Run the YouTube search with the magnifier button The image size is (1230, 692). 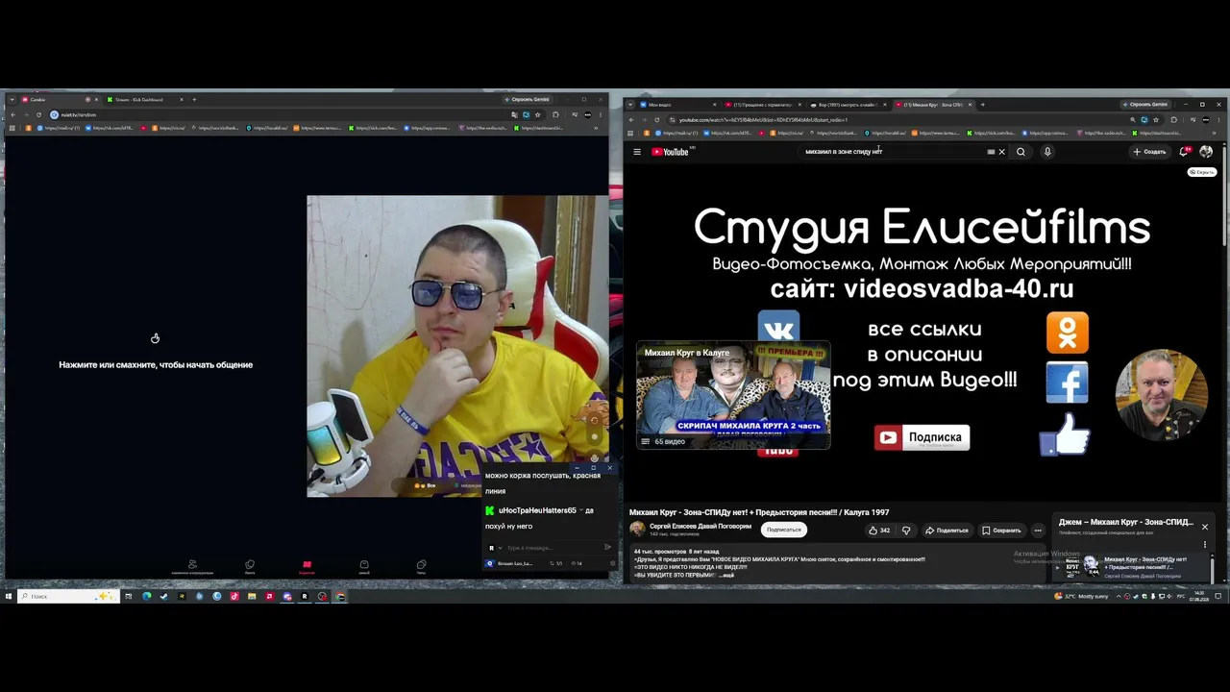[1021, 152]
